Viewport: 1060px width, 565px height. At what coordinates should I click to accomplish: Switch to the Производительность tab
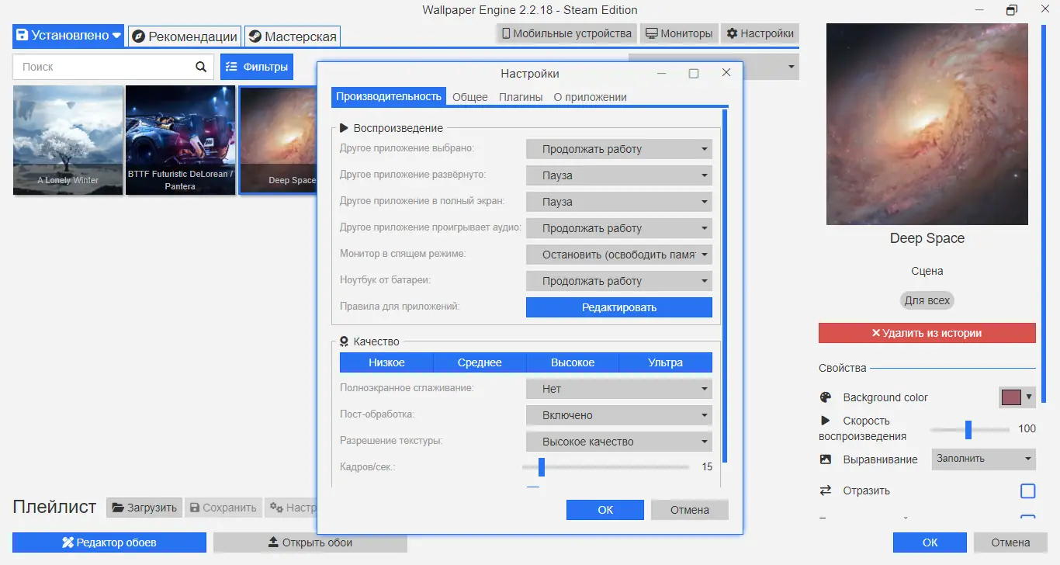[x=389, y=97]
